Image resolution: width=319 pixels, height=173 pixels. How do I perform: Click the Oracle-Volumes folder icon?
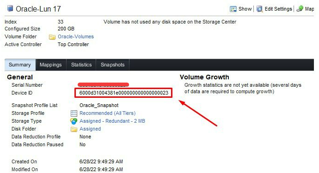coord(52,37)
